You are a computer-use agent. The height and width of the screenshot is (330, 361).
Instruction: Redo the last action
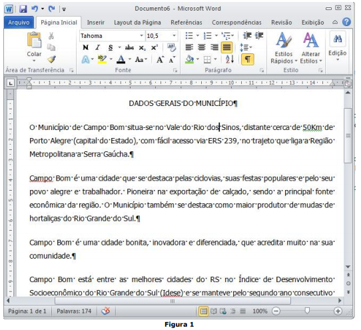tap(51, 9)
